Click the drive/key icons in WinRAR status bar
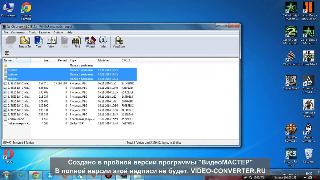The image size is (320, 180). coord(7,143)
